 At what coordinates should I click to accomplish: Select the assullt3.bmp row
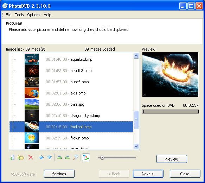(71, 71)
